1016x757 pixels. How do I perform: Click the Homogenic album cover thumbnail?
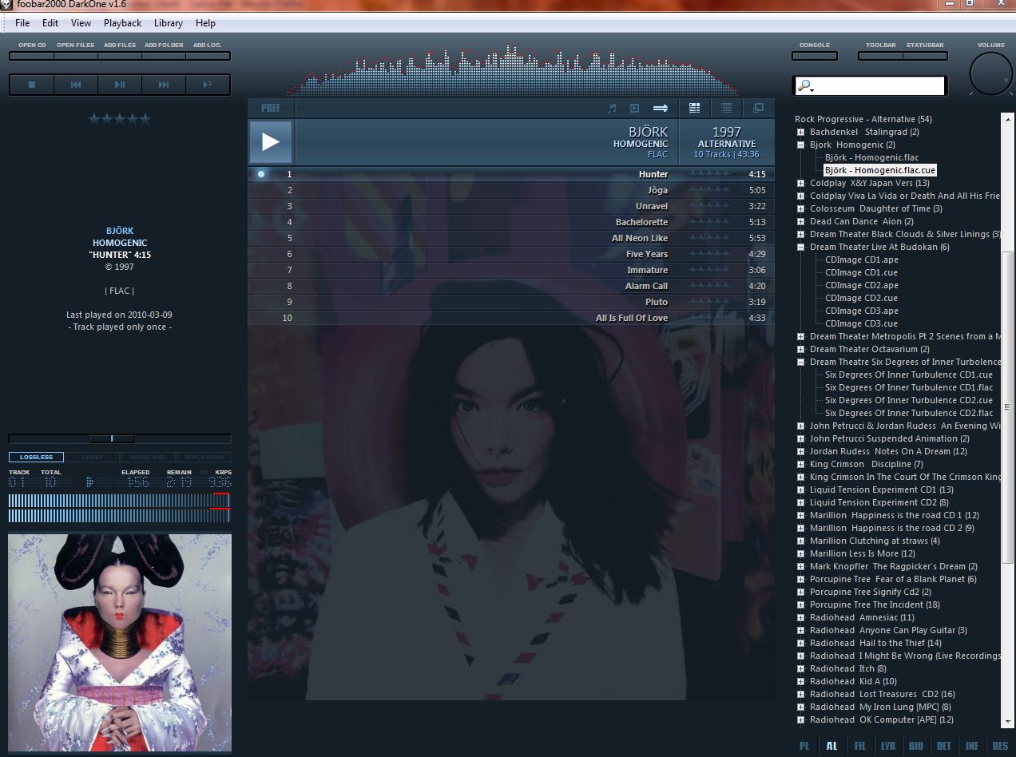[120, 642]
